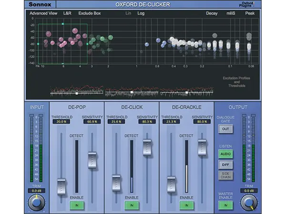Viewport: 286px width, 214px height.
Task: Select the DIFF listen mode button
Action: 225,165
